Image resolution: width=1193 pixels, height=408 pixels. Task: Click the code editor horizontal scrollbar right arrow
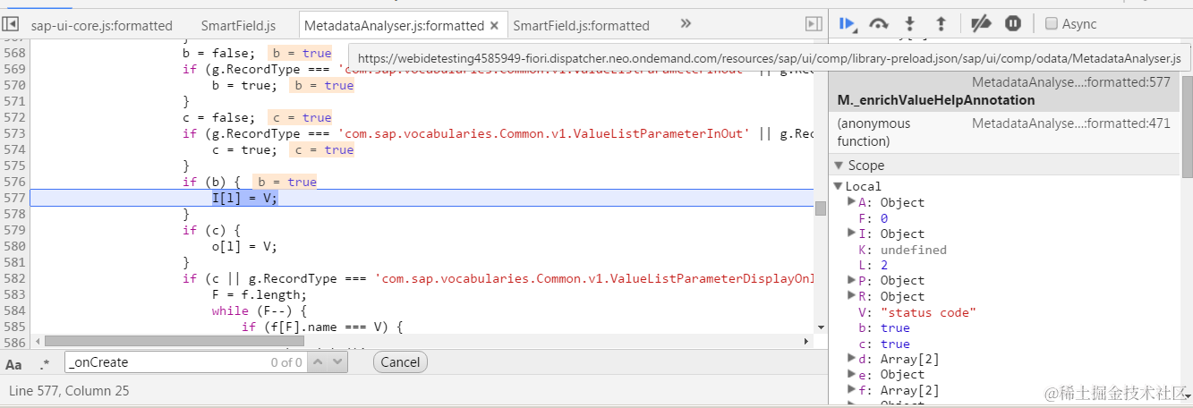pos(806,341)
